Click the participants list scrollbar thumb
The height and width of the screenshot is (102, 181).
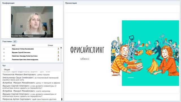coord(61,48)
